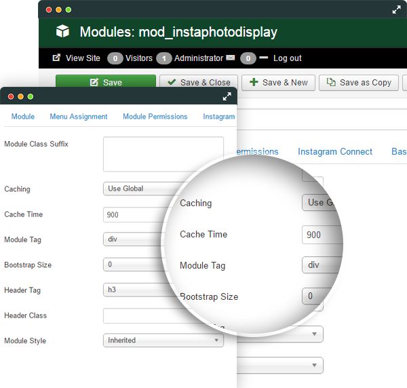This screenshot has width=407, height=388.
Task: Click the Administrator count badge showing 1
Action: (x=163, y=58)
